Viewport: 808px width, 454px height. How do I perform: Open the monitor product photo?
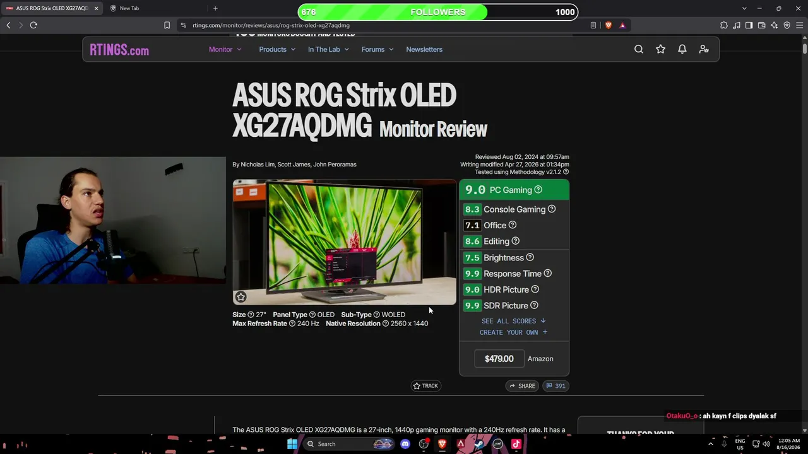[345, 243]
